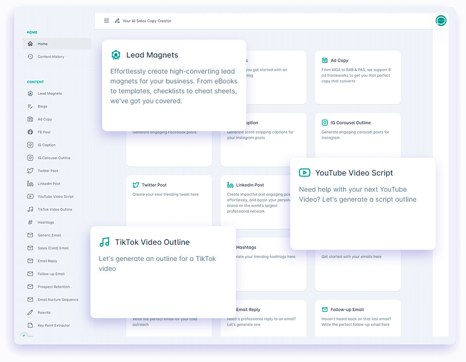Viewport: 466px width, 362px height.
Task: Click the Lead Magnets sidebar icon
Action: [x=30, y=93]
